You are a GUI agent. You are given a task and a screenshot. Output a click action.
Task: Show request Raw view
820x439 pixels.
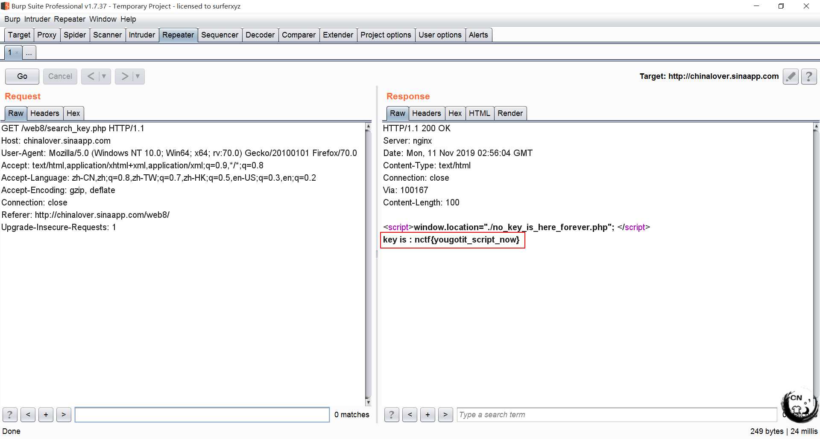(16, 113)
